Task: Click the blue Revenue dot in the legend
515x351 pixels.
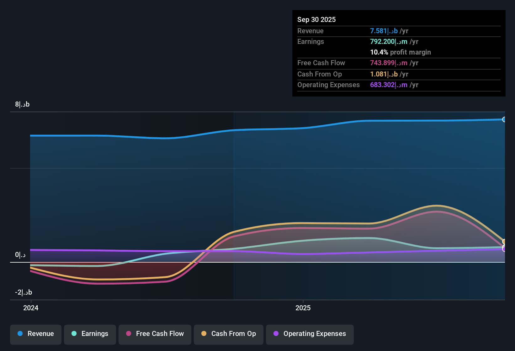Action: click(20, 334)
